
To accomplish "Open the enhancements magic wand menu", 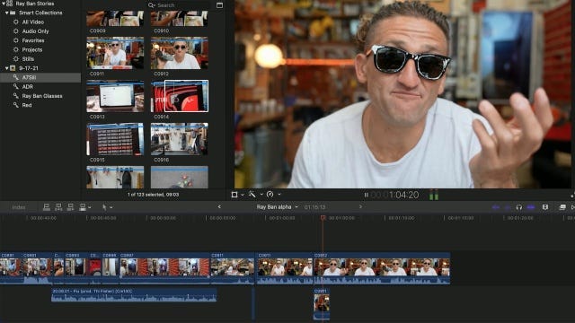I will 255,195.
